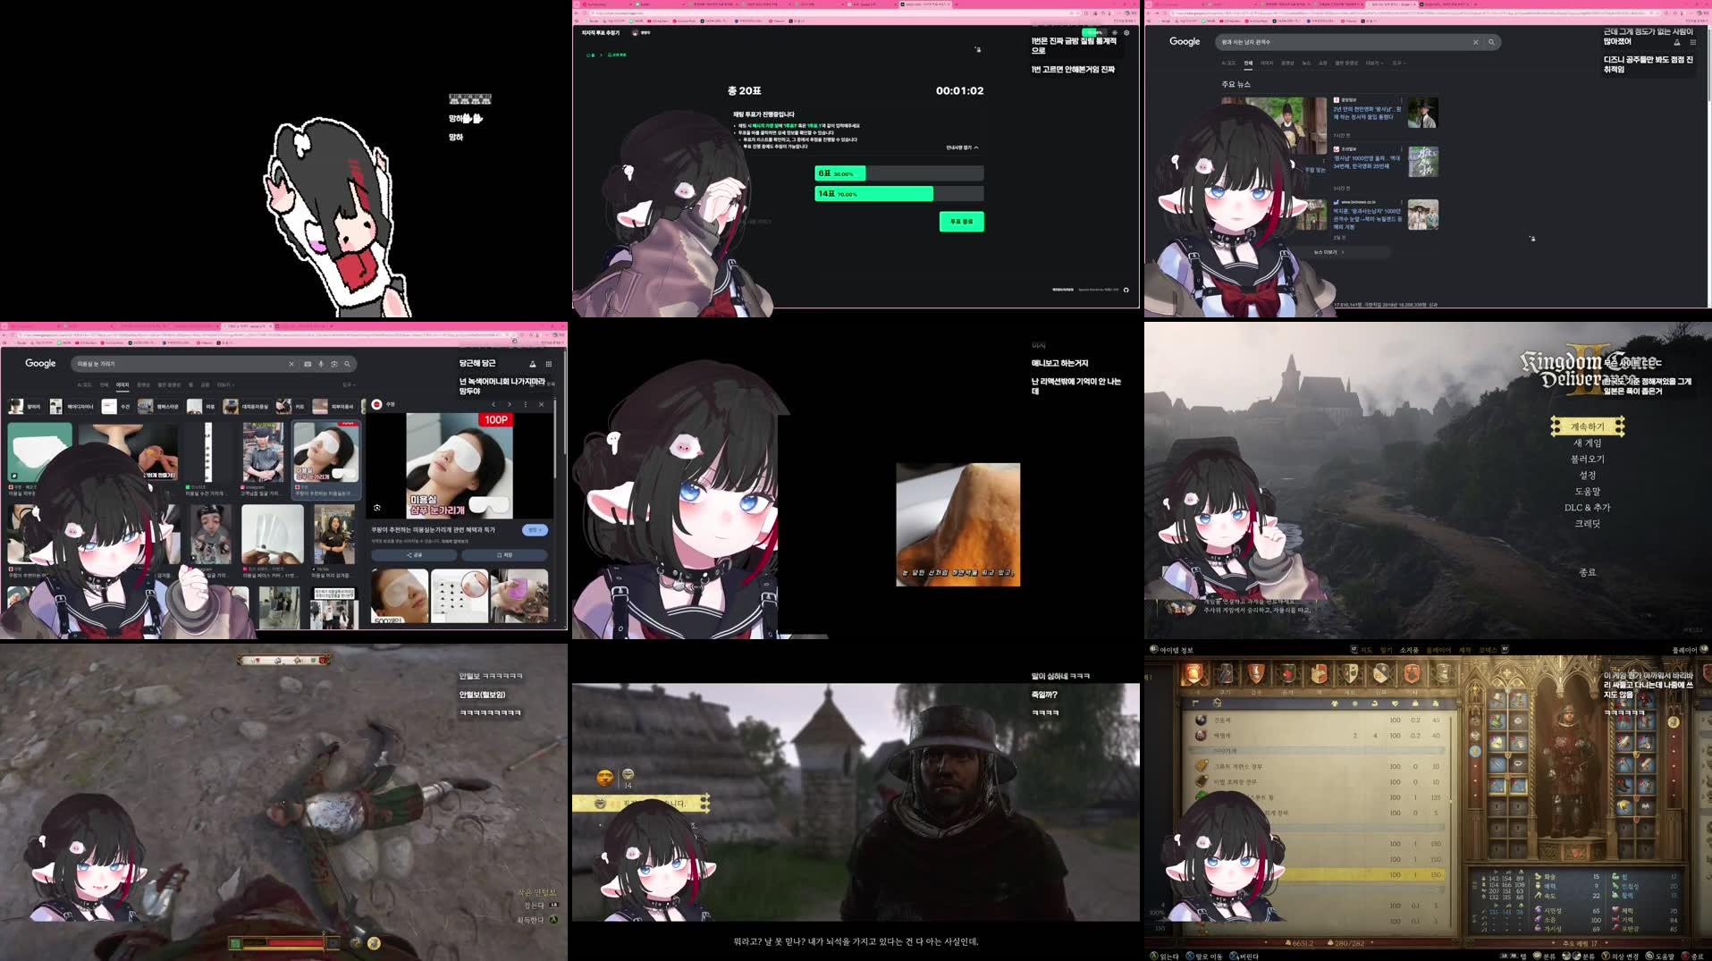Image resolution: width=1712 pixels, height=961 pixels.
Task: Click the voice search microphone icon
Action: (x=319, y=363)
